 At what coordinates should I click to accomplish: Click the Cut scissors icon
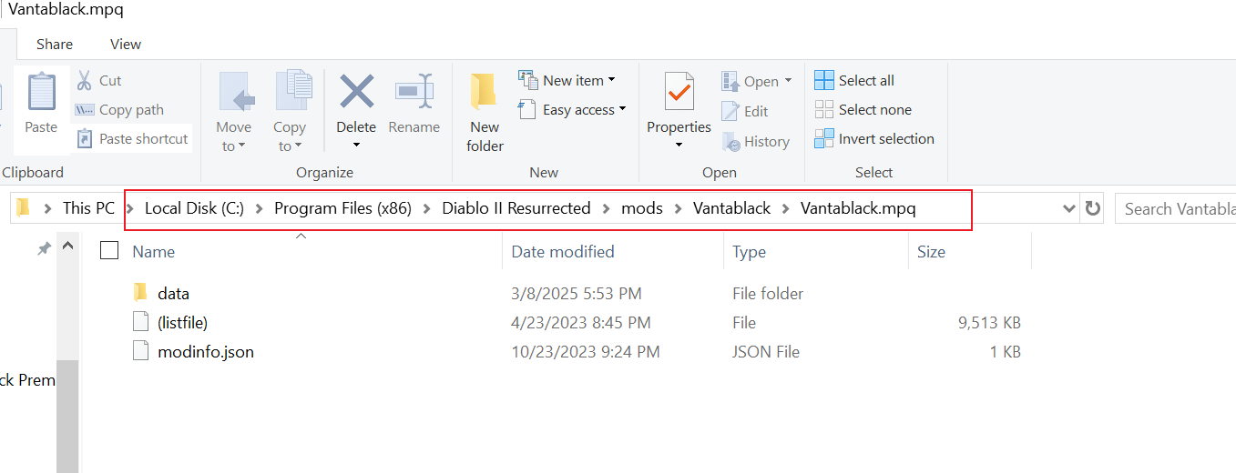point(85,81)
